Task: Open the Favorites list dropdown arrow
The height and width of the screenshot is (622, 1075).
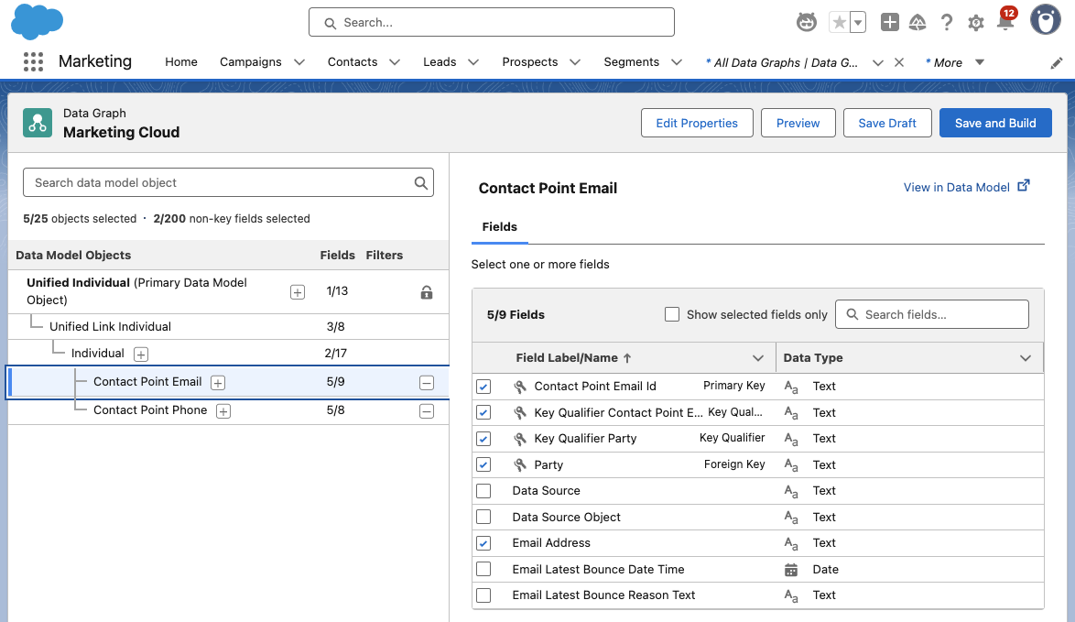Action: click(x=858, y=23)
